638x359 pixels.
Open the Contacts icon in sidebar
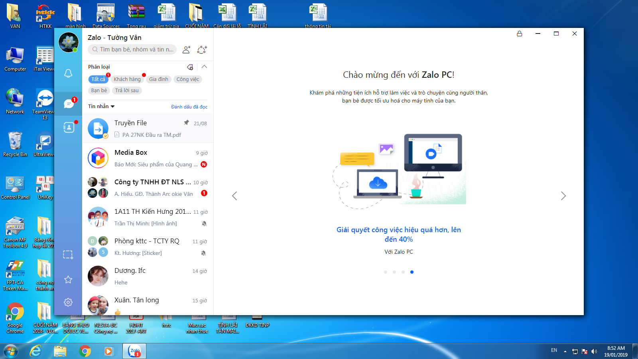click(68, 127)
